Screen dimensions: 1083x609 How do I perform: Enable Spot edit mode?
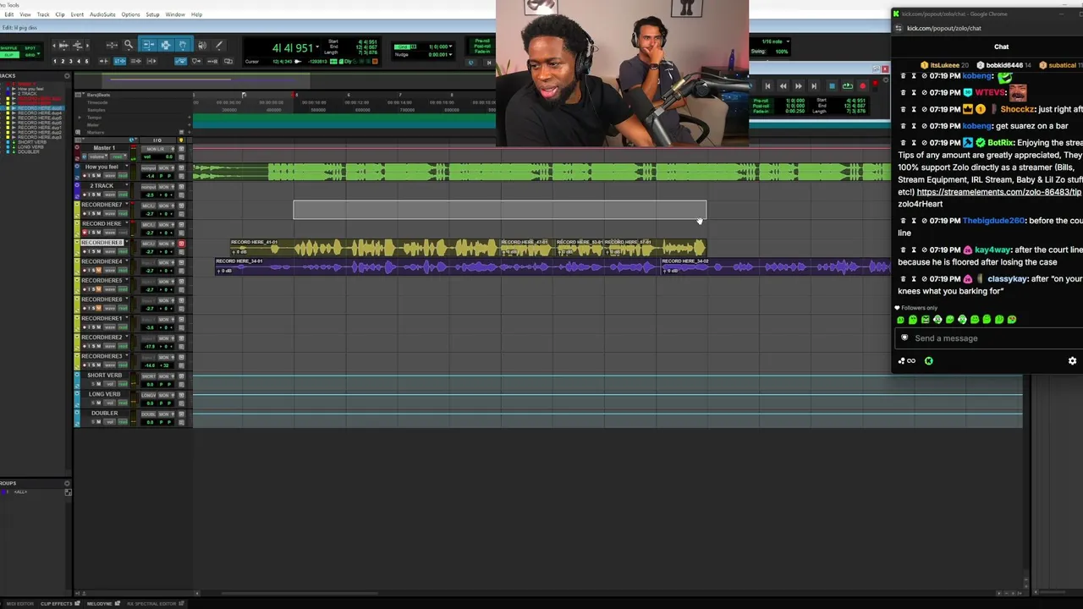pos(30,48)
